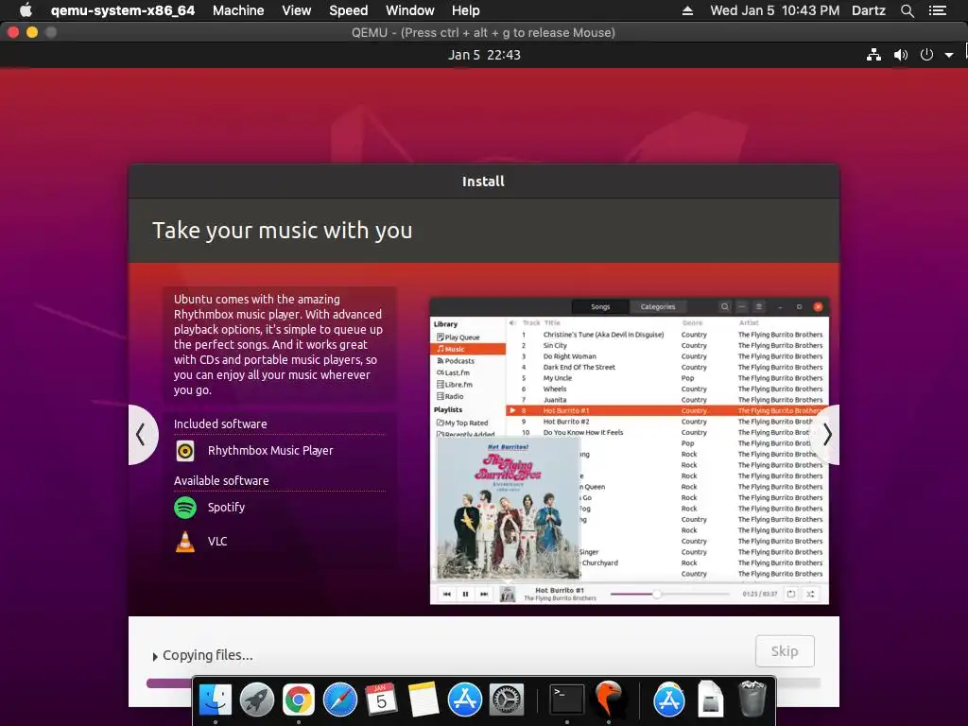Open the Ubuntu network status icon
The width and height of the screenshot is (968, 726).
point(873,55)
